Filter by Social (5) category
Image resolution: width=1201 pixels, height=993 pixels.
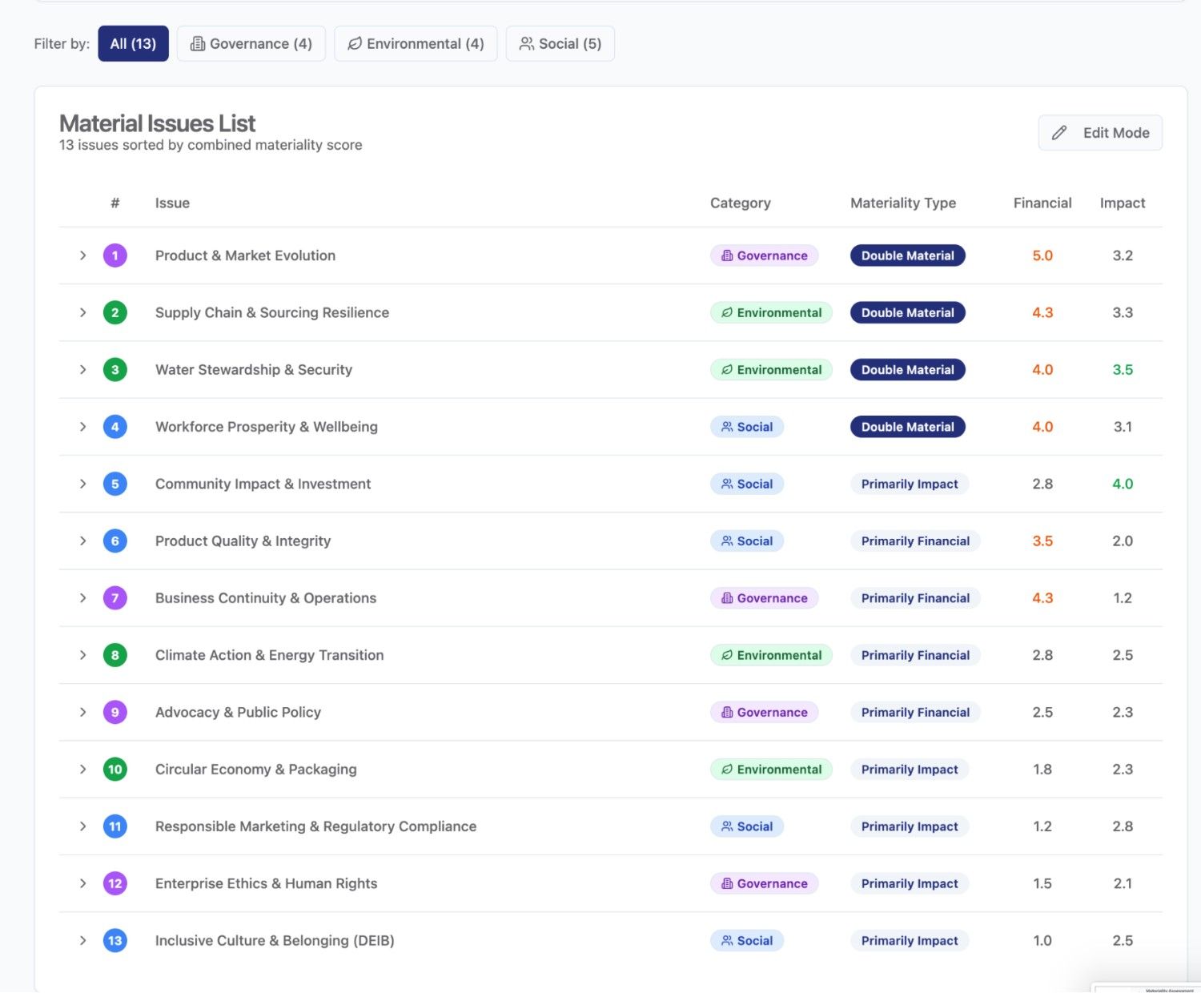click(560, 43)
